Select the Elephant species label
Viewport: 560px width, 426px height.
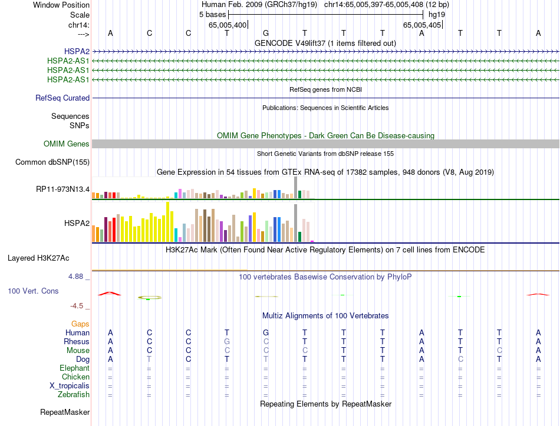(x=75, y=368)
